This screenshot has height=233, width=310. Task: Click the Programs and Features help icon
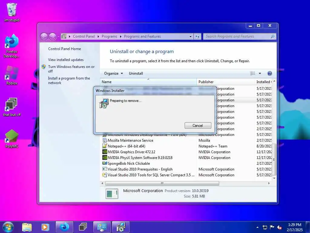point(269,73)
